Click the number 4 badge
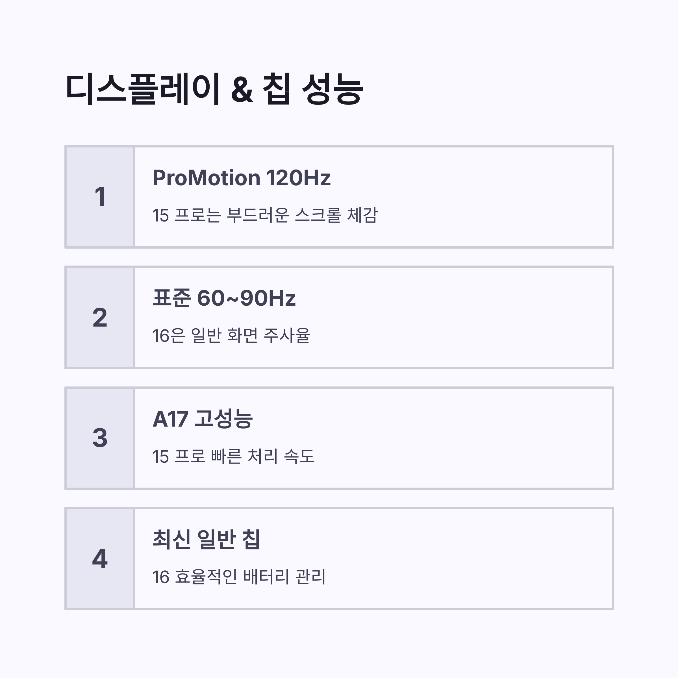The height and width of the screenshot is (678, 678). (x=100, y=559)
